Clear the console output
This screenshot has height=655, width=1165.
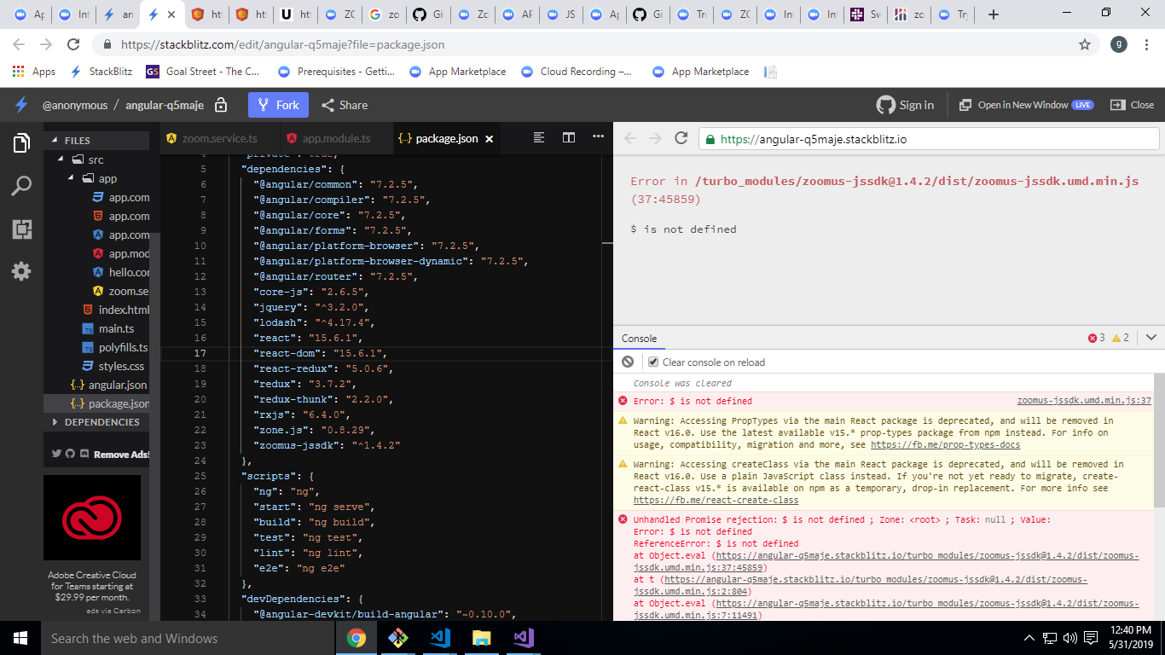[628, 362]
